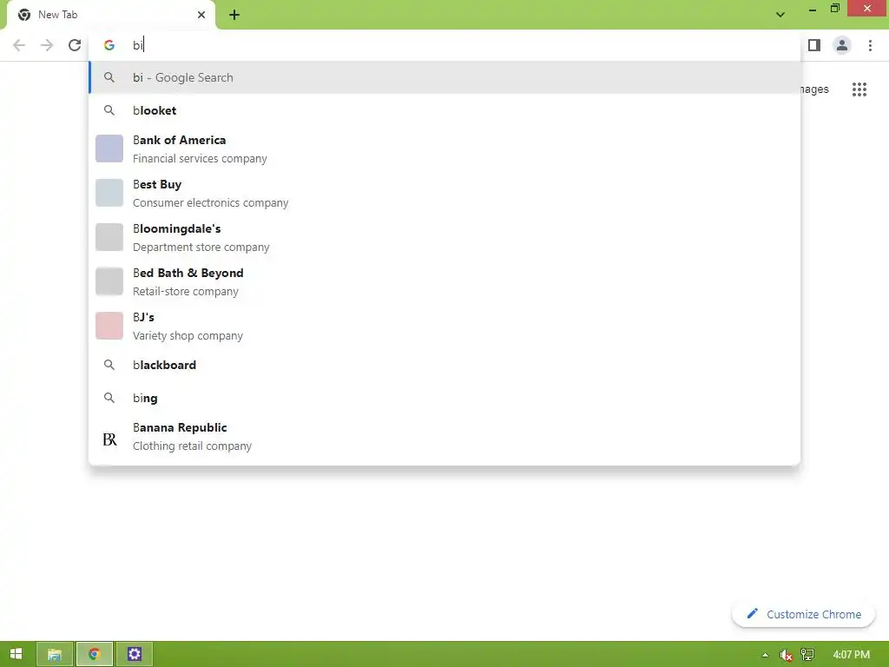Screen dimensions: 889x667
Task: Reload the current page
Action: coord(75,45)
